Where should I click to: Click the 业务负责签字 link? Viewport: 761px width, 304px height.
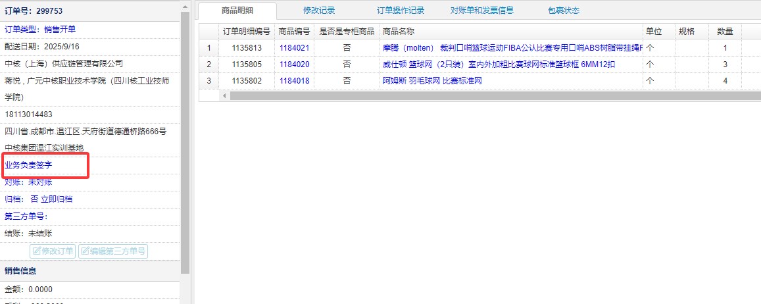[28, 165]
